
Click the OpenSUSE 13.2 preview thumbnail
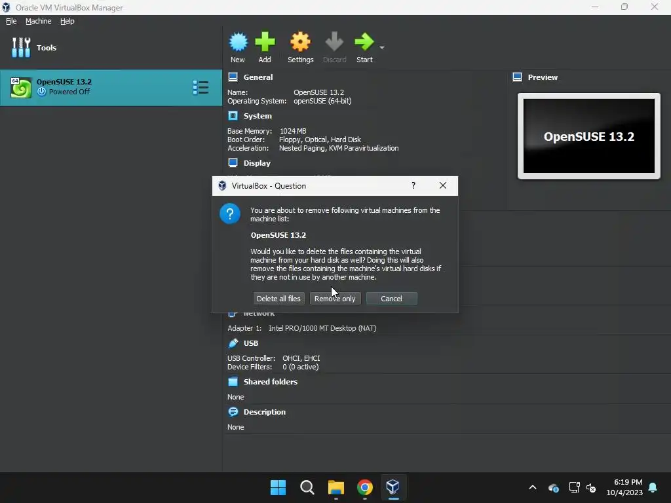(589, 136)
